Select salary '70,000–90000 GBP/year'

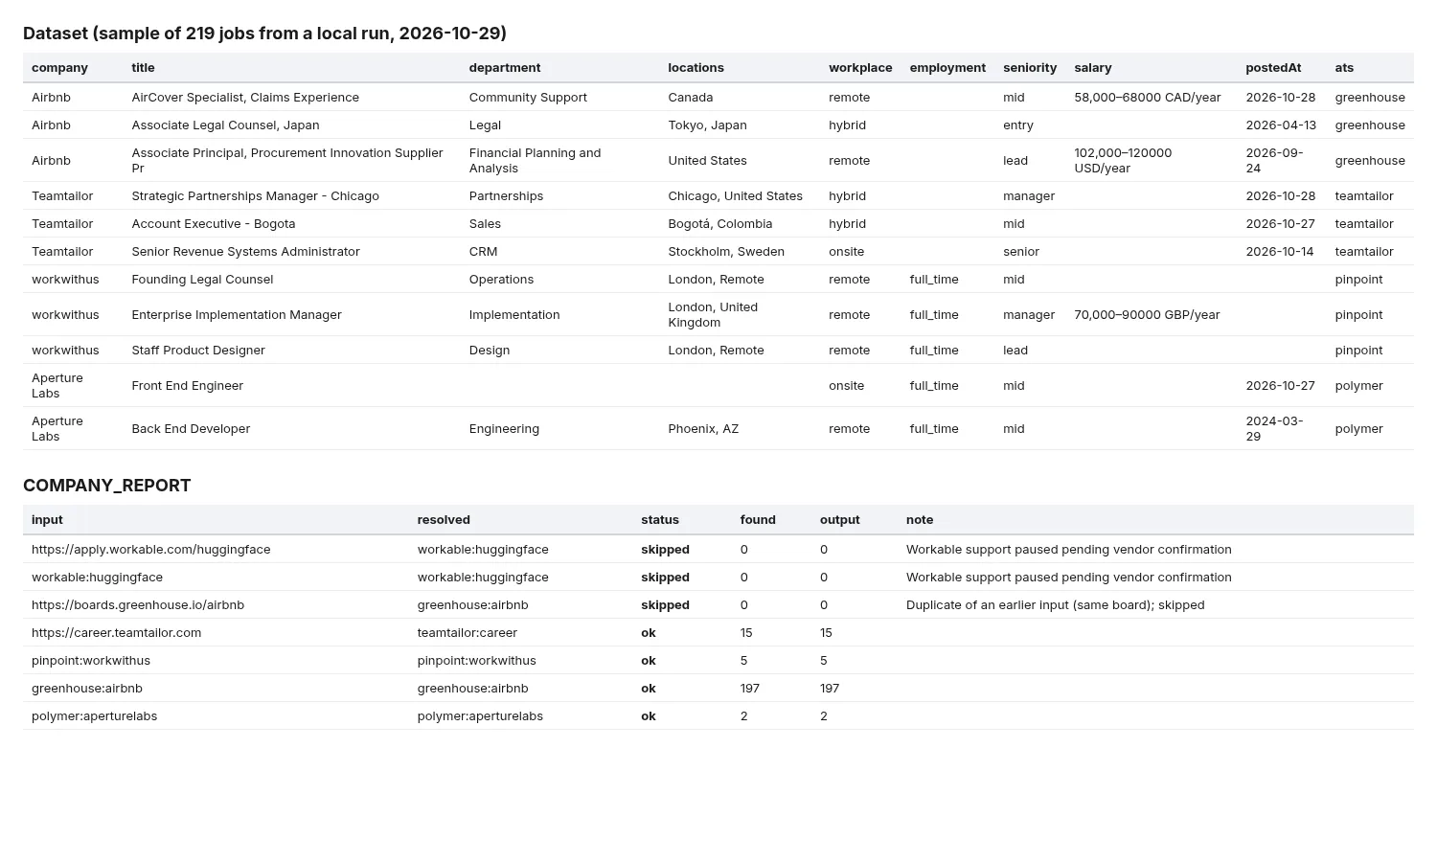(1147, 315)
